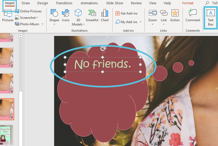Add a new Comment

[193, 16]
